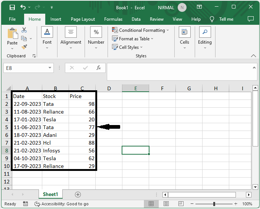This screenshot has width=260, height=209.
Task: Open the File tab
Action: click(x=12, y=19)
